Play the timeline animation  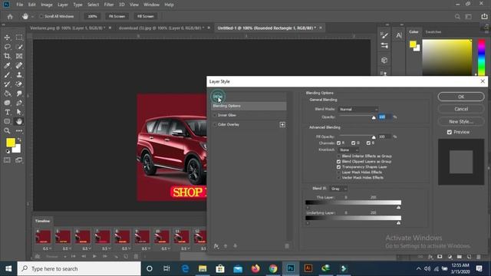94,257
